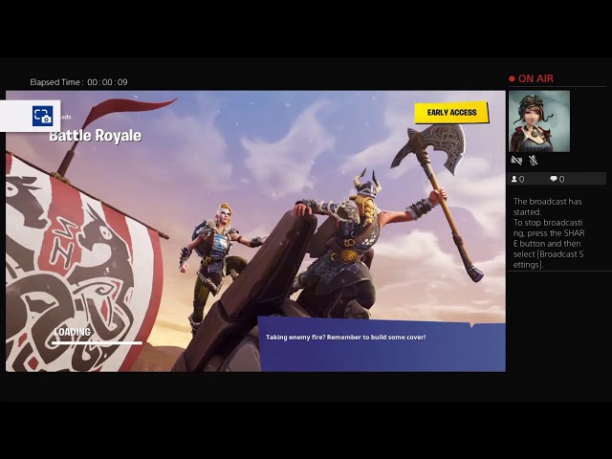Click the build some cover tip text
This screenshot has height=459, width=612.
tap(346, 338)
